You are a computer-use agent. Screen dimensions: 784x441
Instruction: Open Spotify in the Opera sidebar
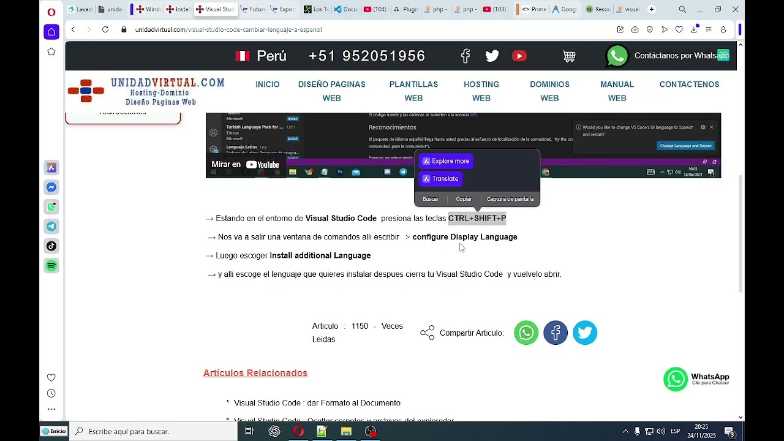coord(51,266)
